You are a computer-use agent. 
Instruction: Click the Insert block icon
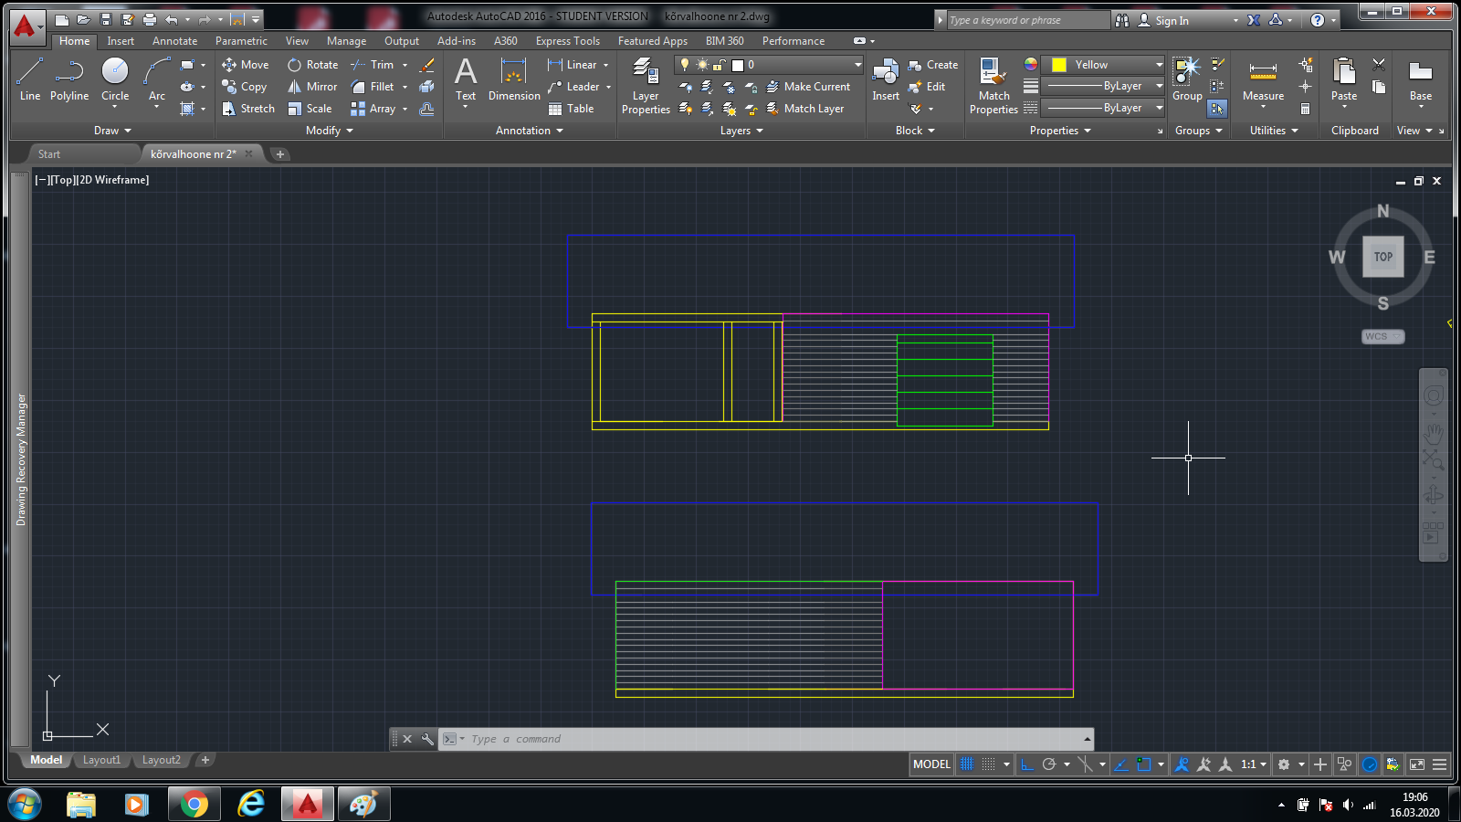click(885, 79)
